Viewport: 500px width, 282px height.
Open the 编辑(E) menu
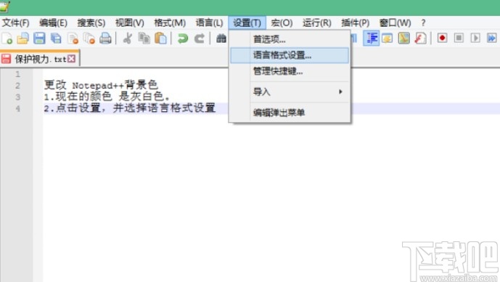[x=53, y=23]
